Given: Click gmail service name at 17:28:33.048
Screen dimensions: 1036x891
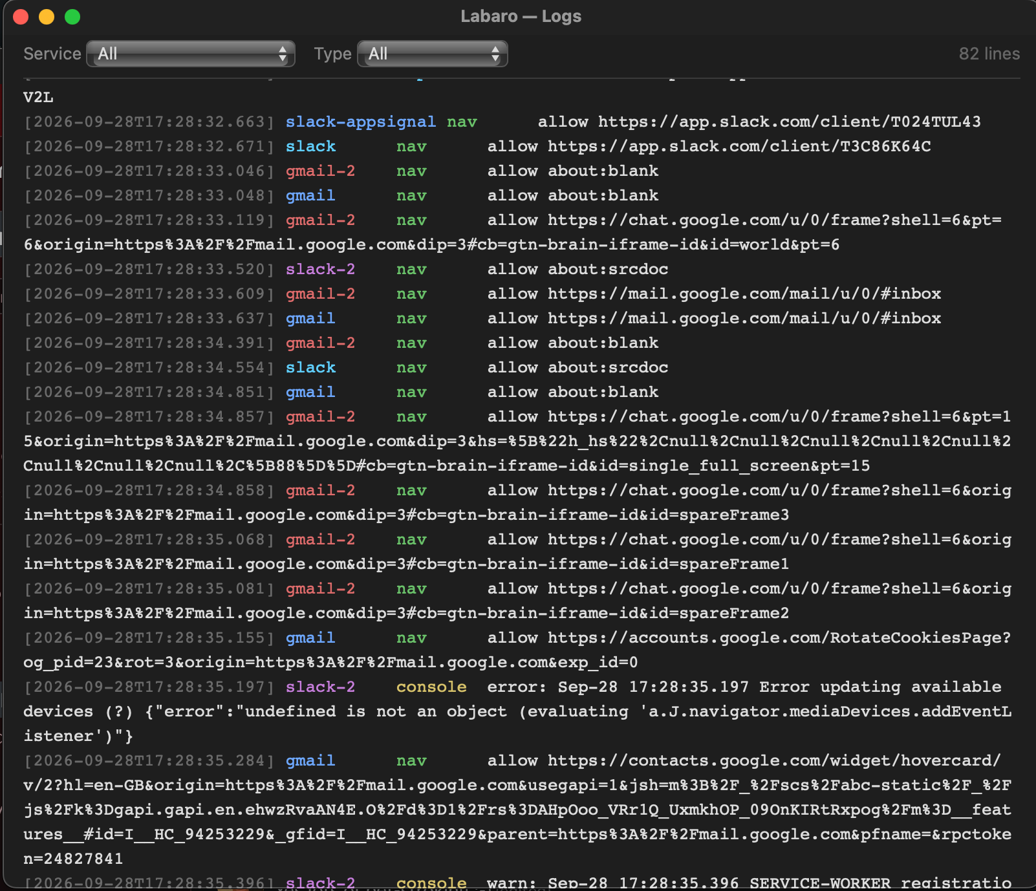Looking at the screenshot, I should point(310,195).
